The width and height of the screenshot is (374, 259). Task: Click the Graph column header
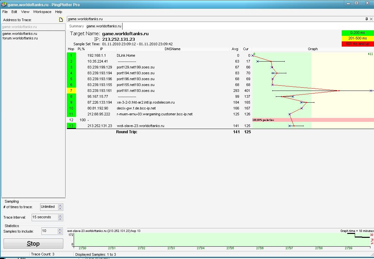coord(313,49)
